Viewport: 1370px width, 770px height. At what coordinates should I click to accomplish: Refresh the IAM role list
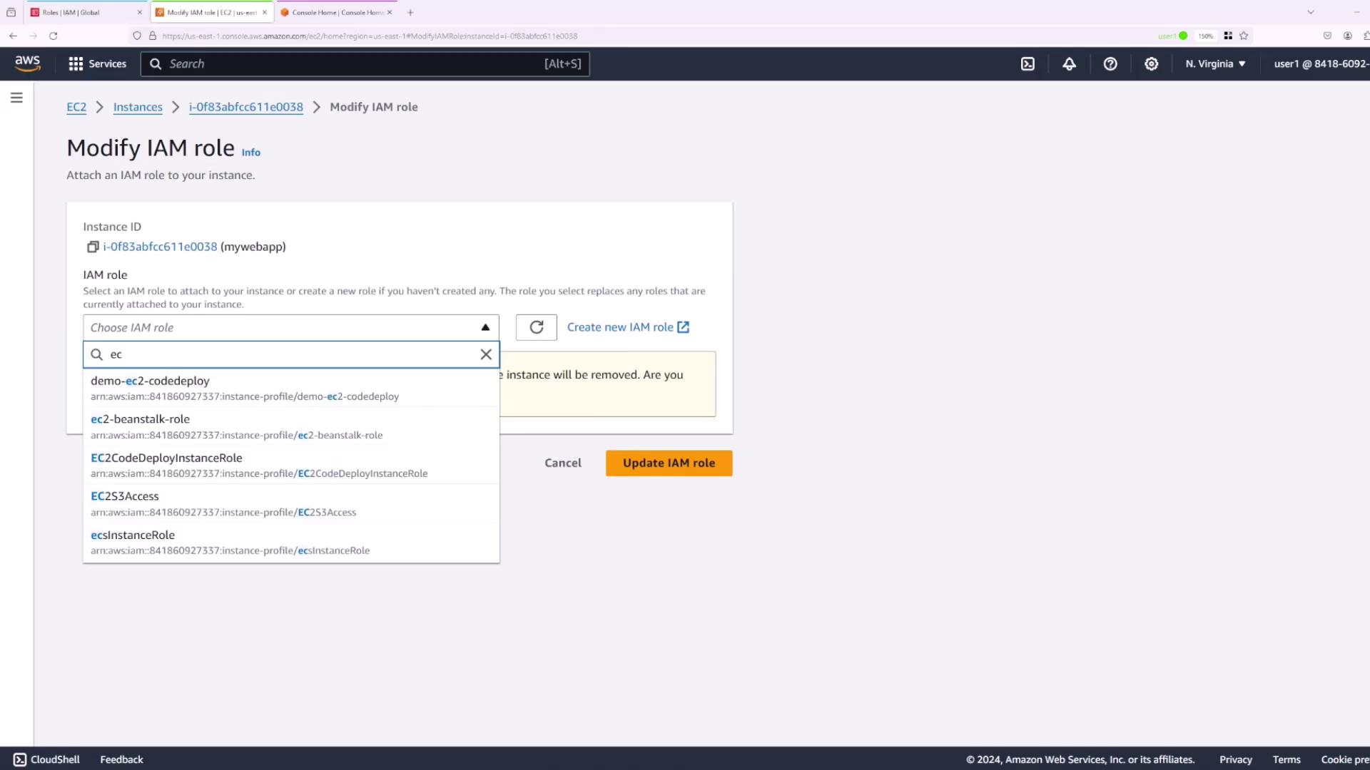click(x=536, y=327)
